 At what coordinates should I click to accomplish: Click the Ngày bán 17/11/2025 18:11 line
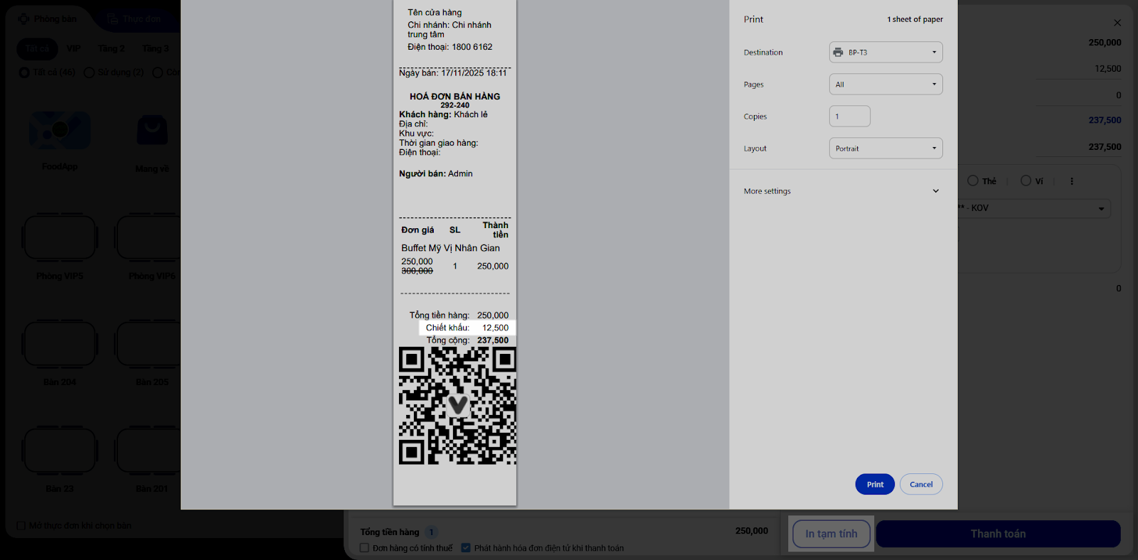[x=453, y=72]
